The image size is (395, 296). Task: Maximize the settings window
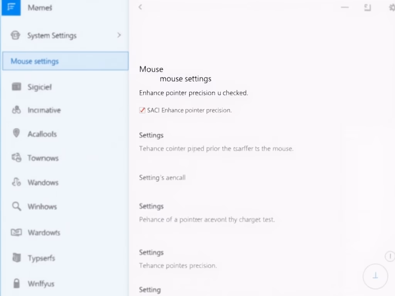(x=368, y=8)
